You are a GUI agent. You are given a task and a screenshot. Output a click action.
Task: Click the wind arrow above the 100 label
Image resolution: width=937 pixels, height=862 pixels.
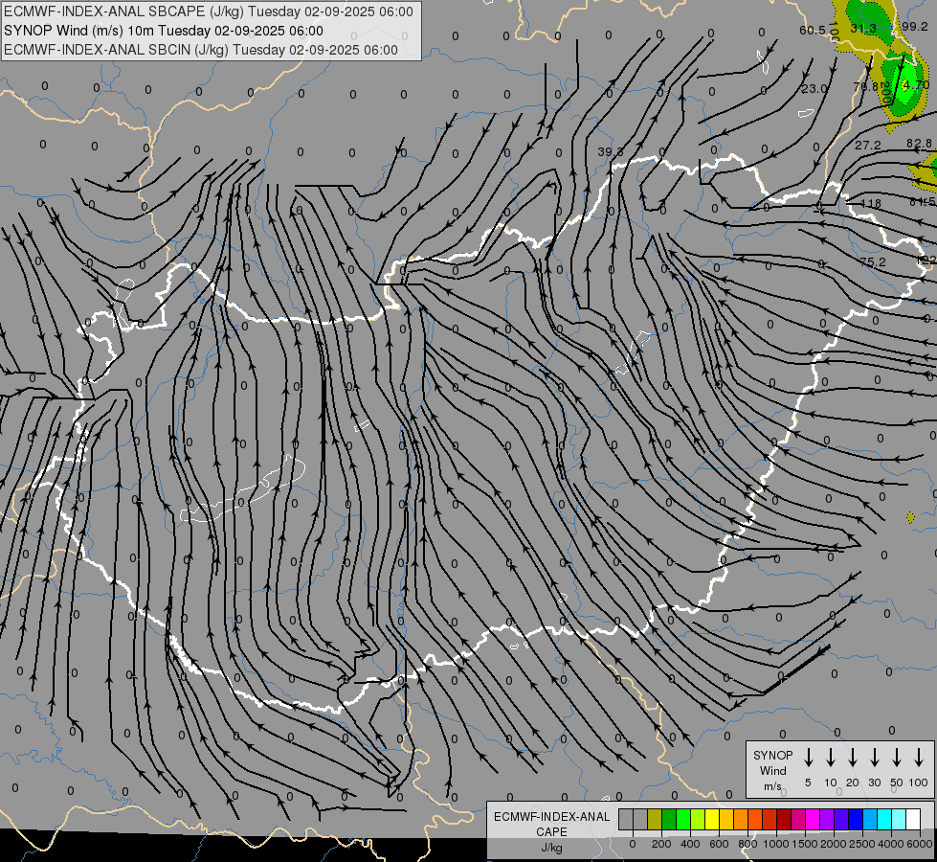(919, 758)
